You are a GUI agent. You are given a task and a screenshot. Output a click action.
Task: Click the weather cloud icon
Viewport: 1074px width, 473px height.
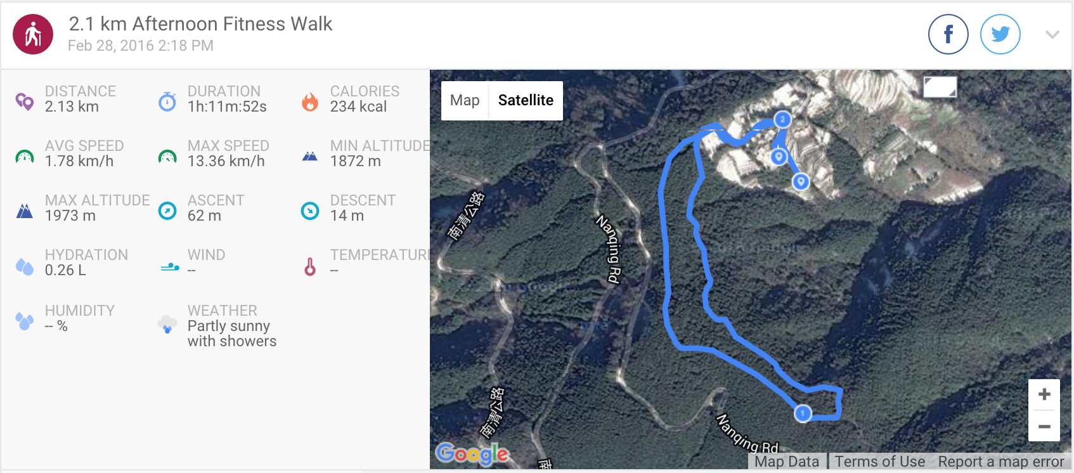(x=167, y=324)
